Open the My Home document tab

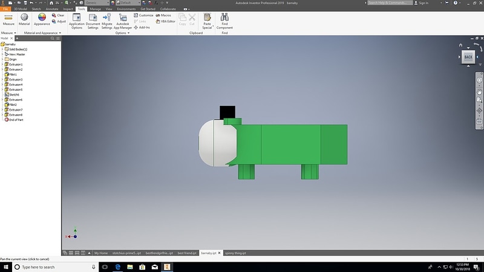pyautogui.click(x=101, y=253)
